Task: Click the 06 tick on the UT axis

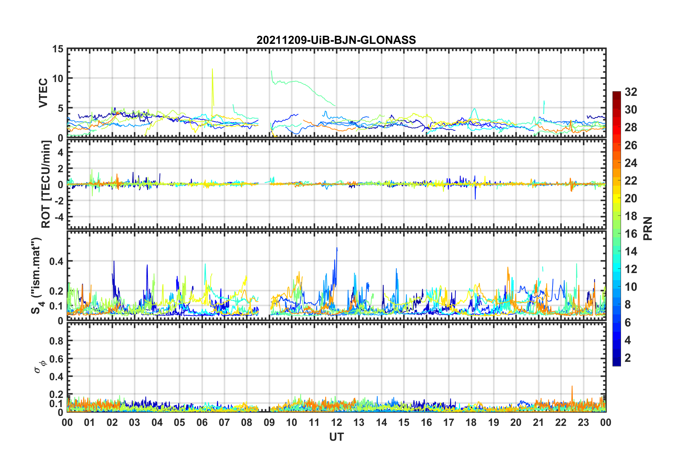Action: click(202, 423)
